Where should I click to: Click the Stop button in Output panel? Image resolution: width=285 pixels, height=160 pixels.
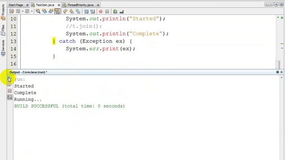(10, 91)
